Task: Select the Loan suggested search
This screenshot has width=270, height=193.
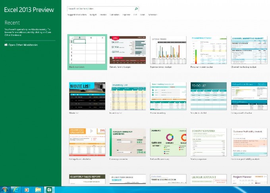Action: tap(143, 15)
